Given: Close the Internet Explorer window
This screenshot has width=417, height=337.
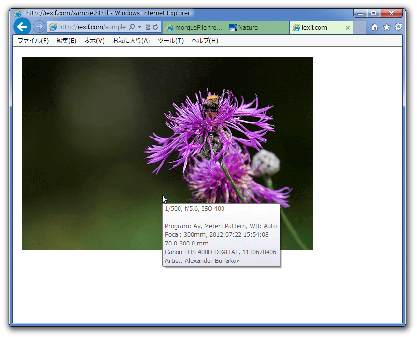Looking at the screenshot, I should 391,13.
